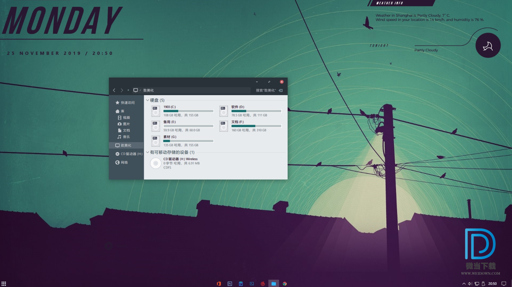The image size is (512, 287).
Task: Open the notification center icon
Action: (504, 284)
